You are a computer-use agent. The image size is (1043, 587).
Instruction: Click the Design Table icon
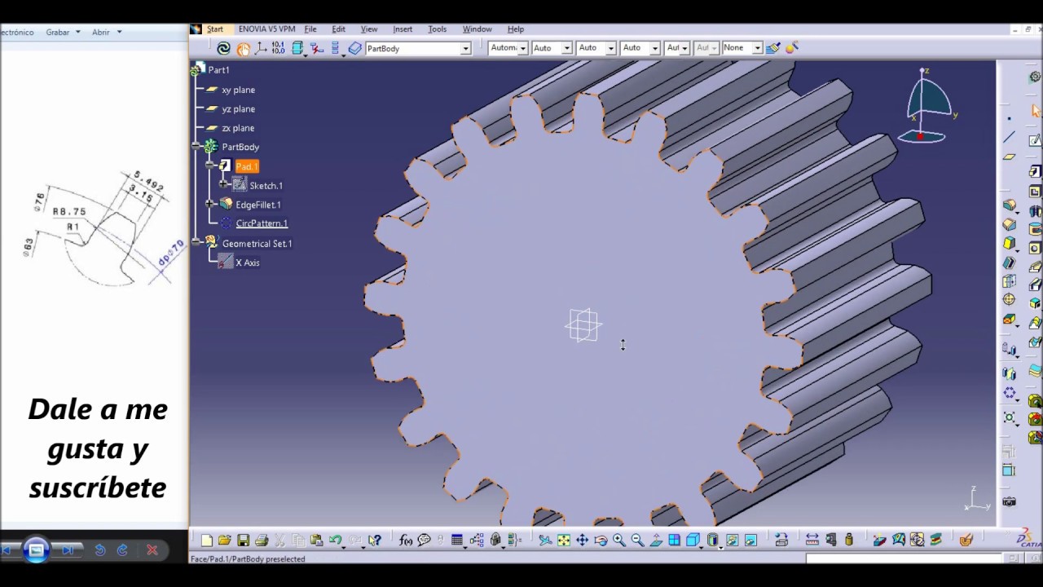[x=457, y=540]
